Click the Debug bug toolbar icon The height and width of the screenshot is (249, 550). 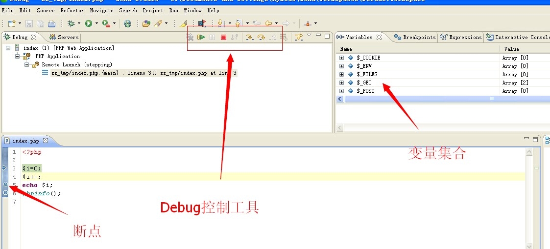[71, 23]
